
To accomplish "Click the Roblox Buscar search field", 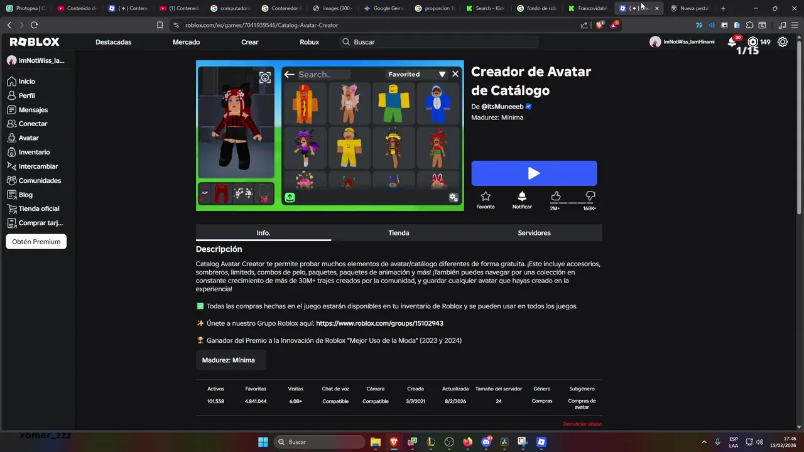I will tap(439, 42).
